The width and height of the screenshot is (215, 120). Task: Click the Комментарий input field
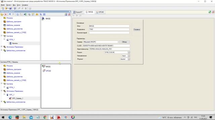coord(109,33)
